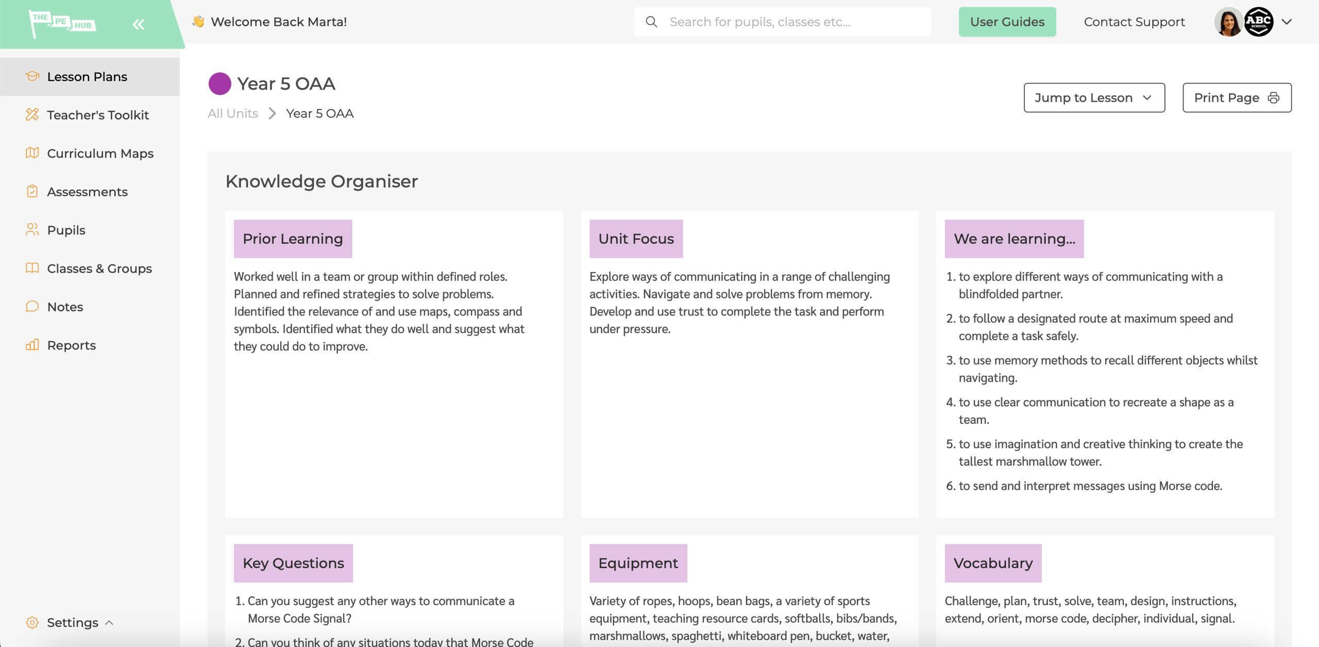Click the Pupils people icon
The width and height of the screenshot is (1319, 647).
point(32,230)
